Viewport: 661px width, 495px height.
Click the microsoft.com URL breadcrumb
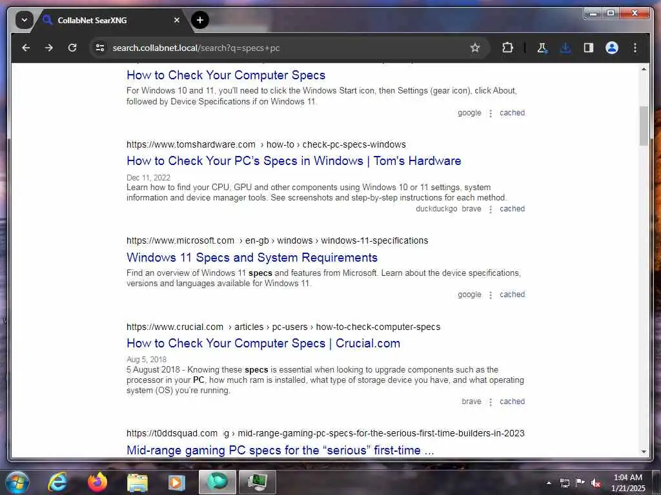pos(278,241)
